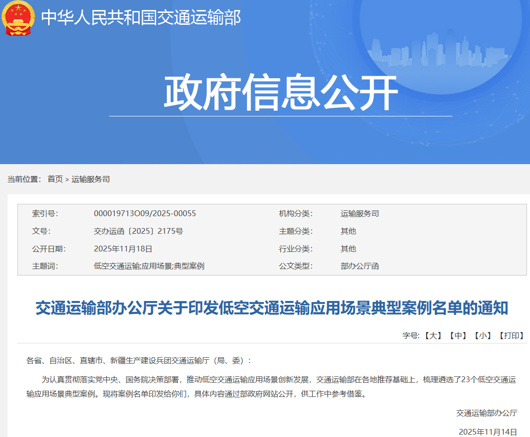This screenshot has width=530, height=437.
Task: Open the 首页 breadcrumb link
Action: (55, 179)
